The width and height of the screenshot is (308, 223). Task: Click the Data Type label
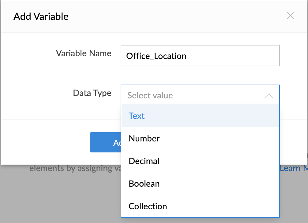92,93
